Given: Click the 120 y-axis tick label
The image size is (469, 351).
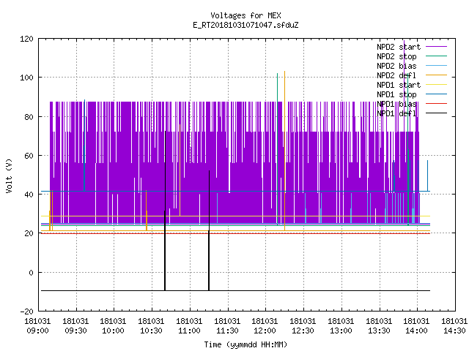Looking at the screenshot, I should tap(26, 39).
